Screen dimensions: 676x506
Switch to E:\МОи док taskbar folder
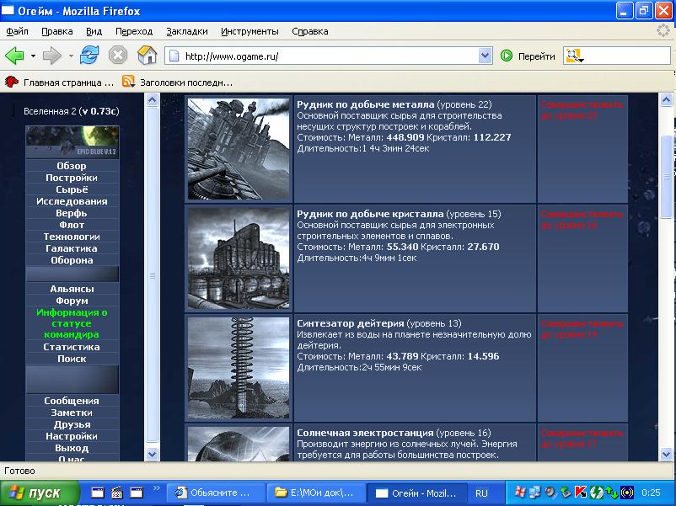click(x=316, y=493)
